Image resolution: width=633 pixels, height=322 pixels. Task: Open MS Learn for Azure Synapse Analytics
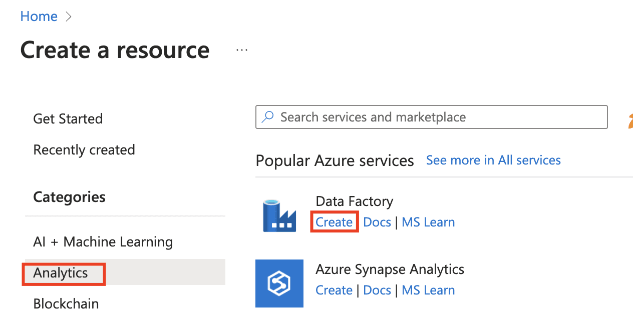(428, 290)
